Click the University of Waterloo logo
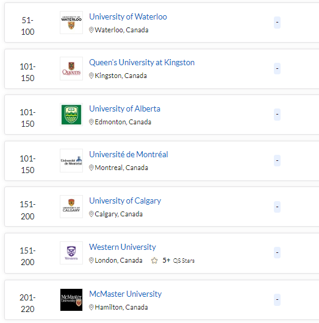 coord(71,23)
